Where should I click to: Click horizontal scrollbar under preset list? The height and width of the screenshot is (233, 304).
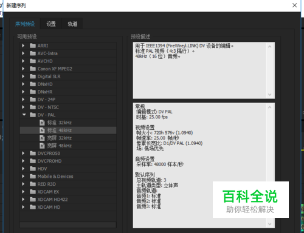click(68, 225)
